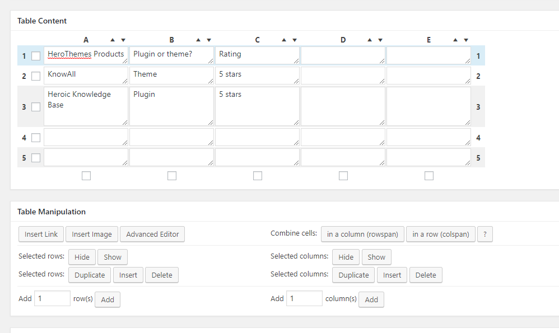Edit the 'Heroic Knowledge Base' cell

[x=86, y=106]
